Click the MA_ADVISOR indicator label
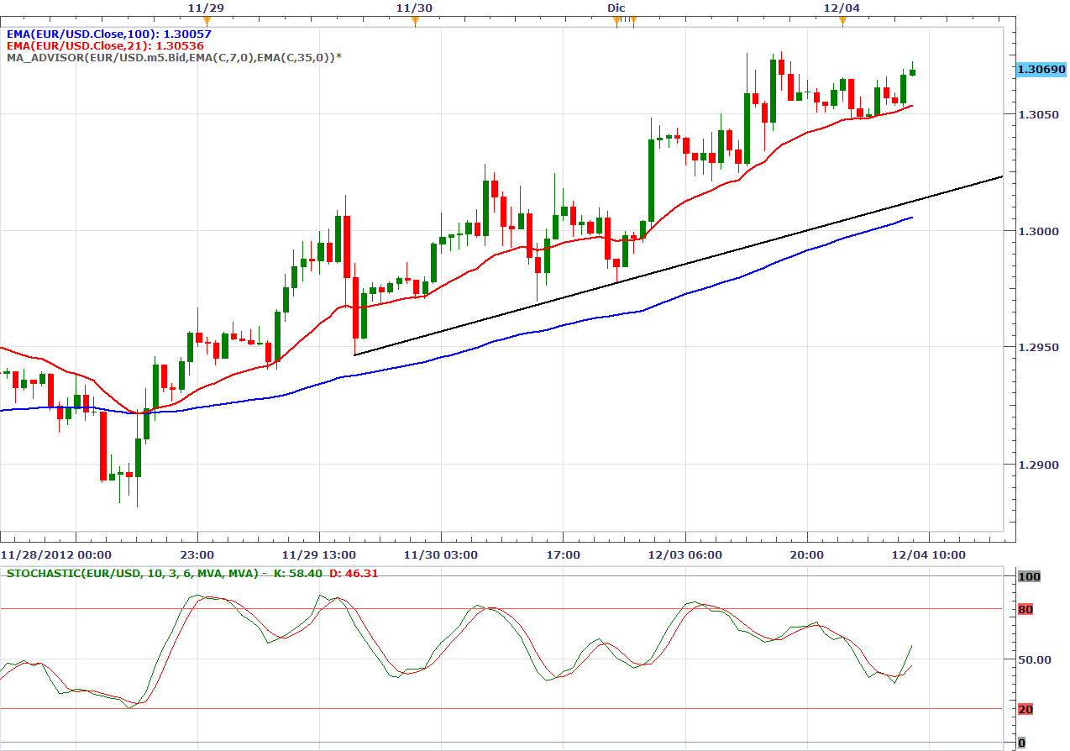Screen dimensions: 1070x751 tap(173, 56)
